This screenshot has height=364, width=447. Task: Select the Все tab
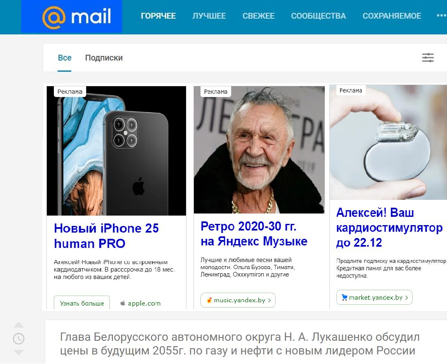click(65, 58)
